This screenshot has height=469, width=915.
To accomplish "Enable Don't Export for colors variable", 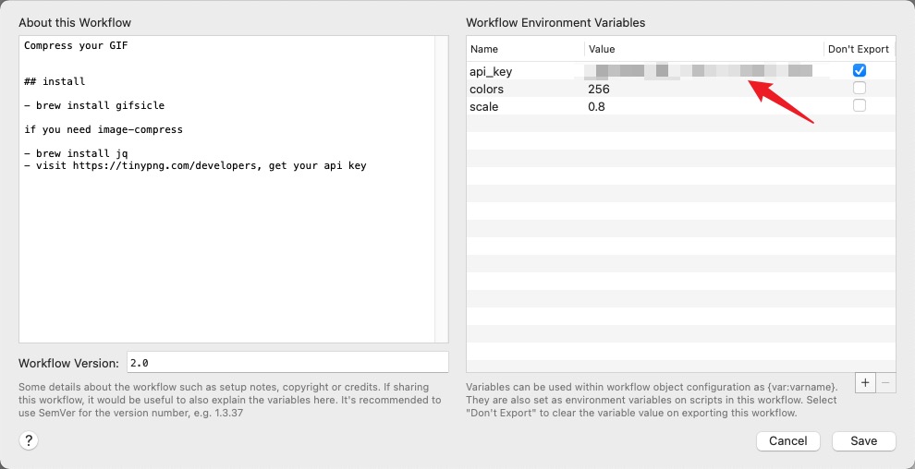I will [860, 89].
